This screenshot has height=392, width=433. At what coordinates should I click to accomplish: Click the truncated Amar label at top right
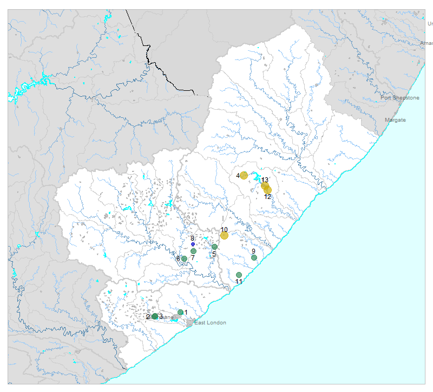427,43
